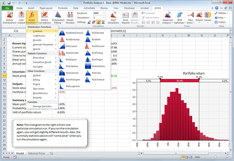Open the Iterations dropdown
This screenshot has width=234, height=161.
pyautogui.click(x=104, y=13)
